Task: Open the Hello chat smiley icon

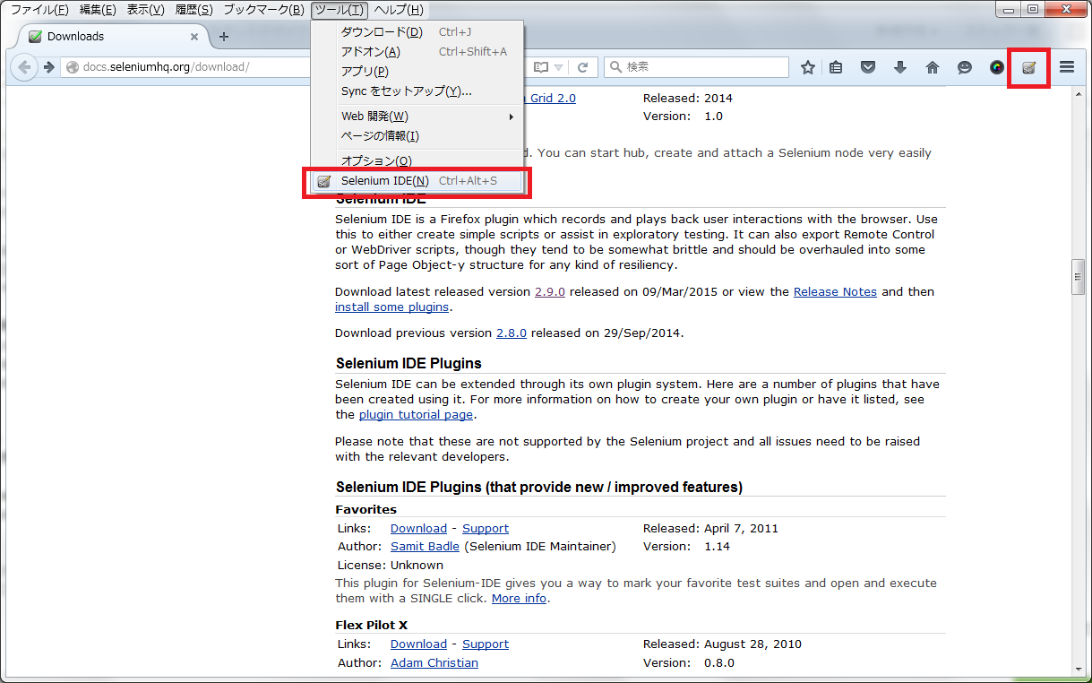Action: pos(965,67)
